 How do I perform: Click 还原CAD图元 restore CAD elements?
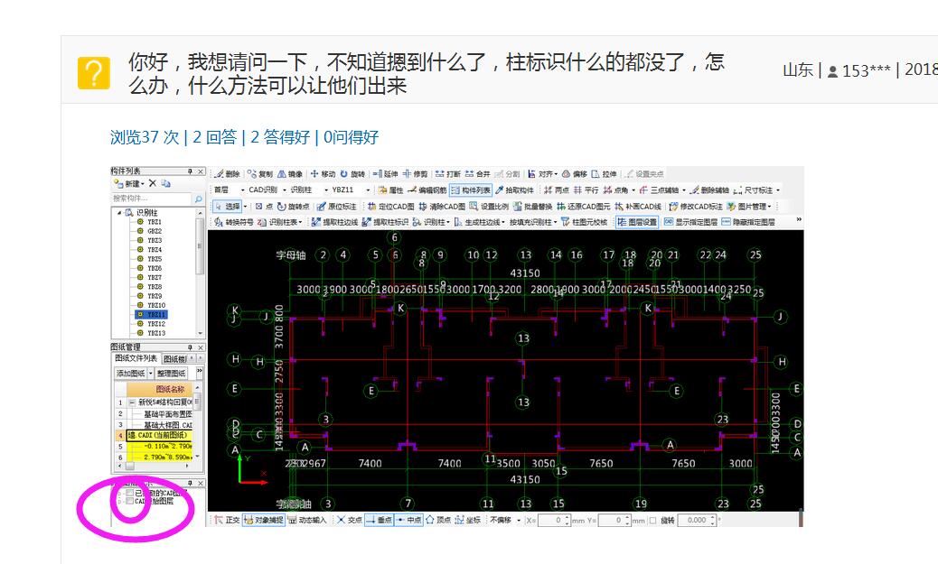click(583, 206)
